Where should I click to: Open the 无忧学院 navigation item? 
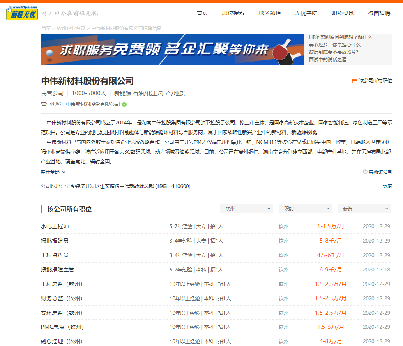(x=306, y=13)
